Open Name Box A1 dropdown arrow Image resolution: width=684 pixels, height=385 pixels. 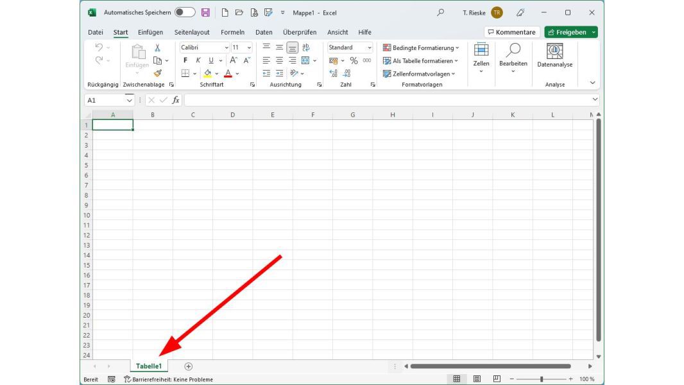point(129,100)
